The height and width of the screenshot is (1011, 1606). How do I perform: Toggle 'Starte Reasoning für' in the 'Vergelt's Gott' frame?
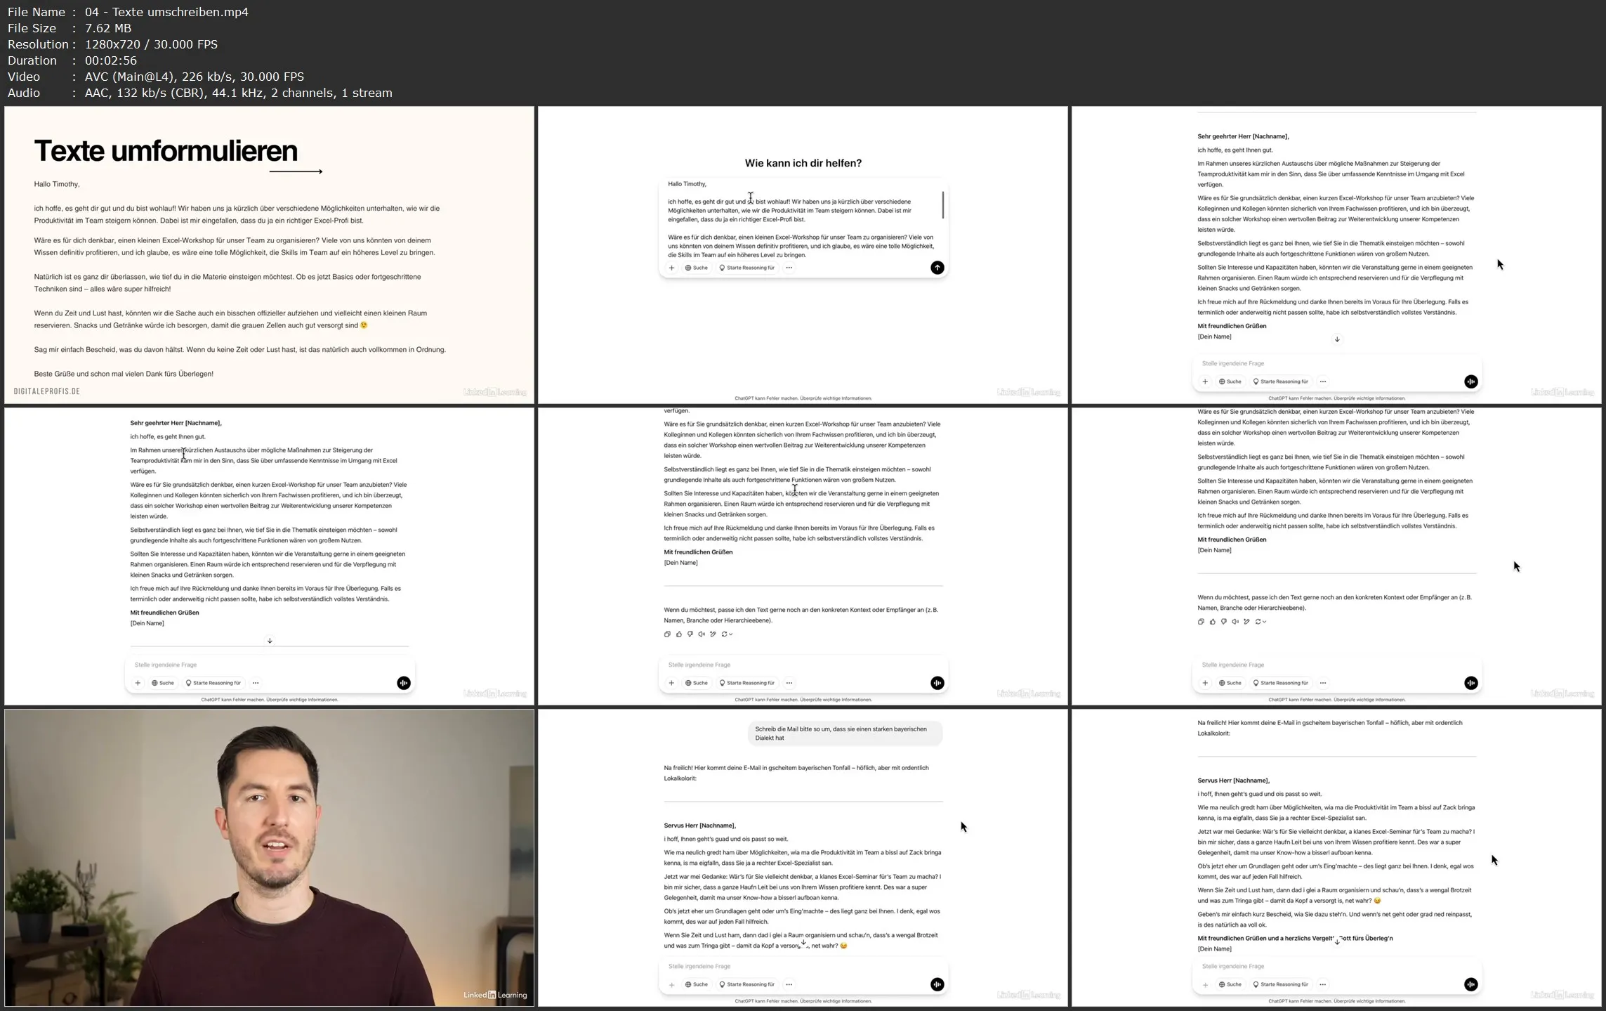pyautogui.click(x=1281, y=984)
